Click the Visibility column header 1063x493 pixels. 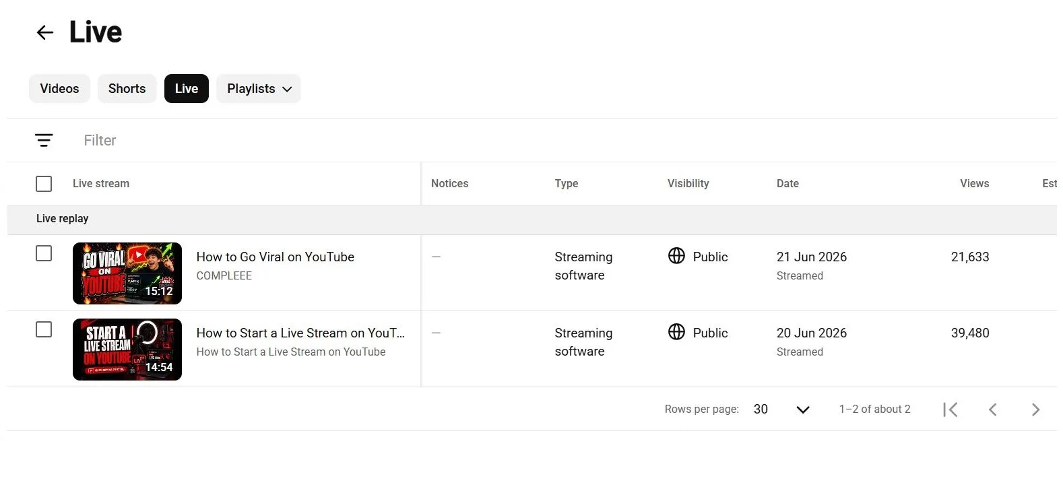click(688, 183)
